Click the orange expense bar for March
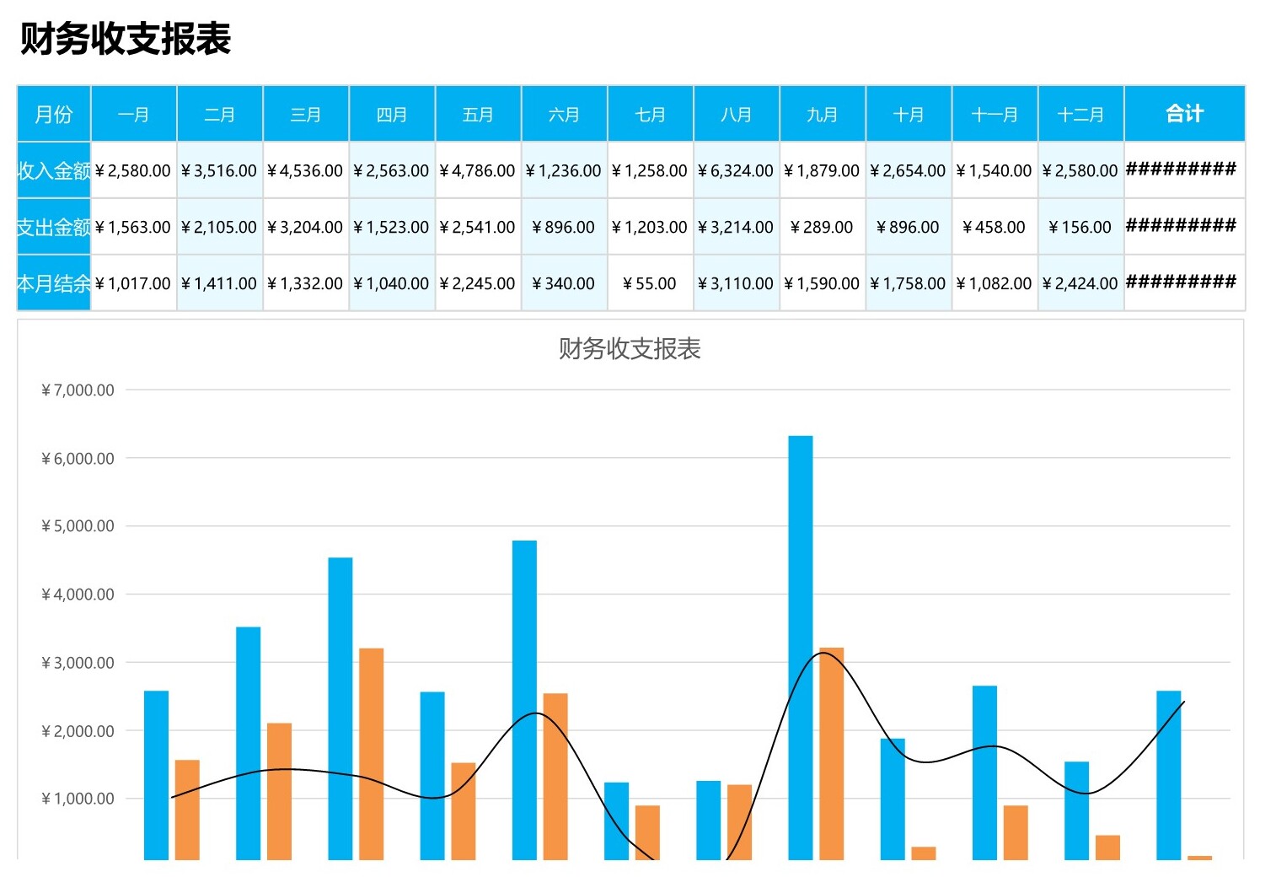The width and height of the screenshot is (1276, 888). pyautogui.click(x=371, y=751)
